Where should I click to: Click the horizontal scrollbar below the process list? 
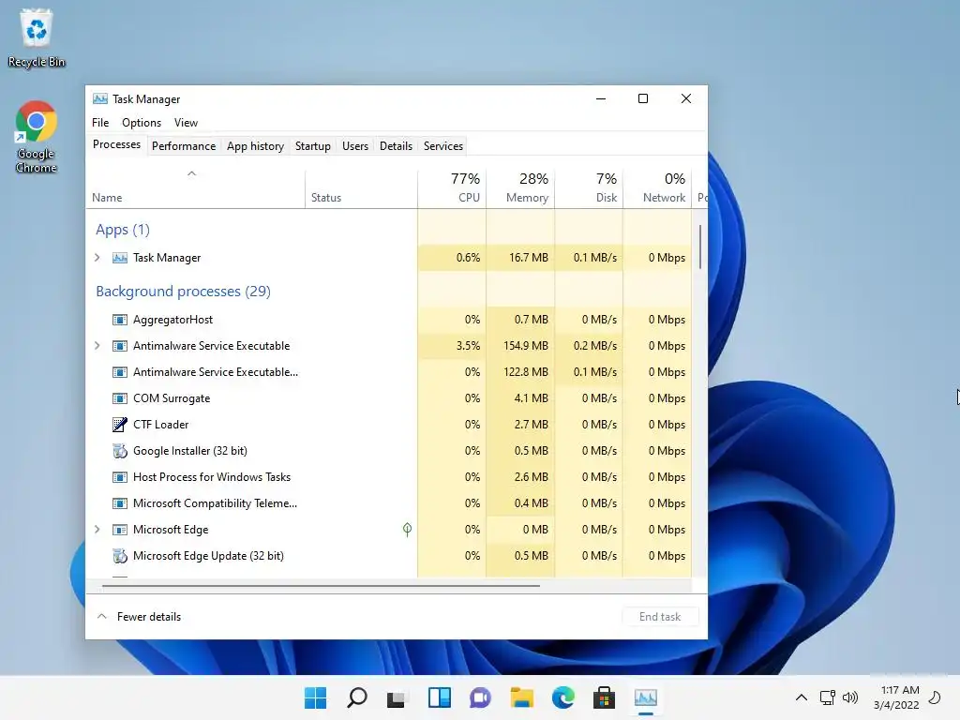click(x=321, y=586)
